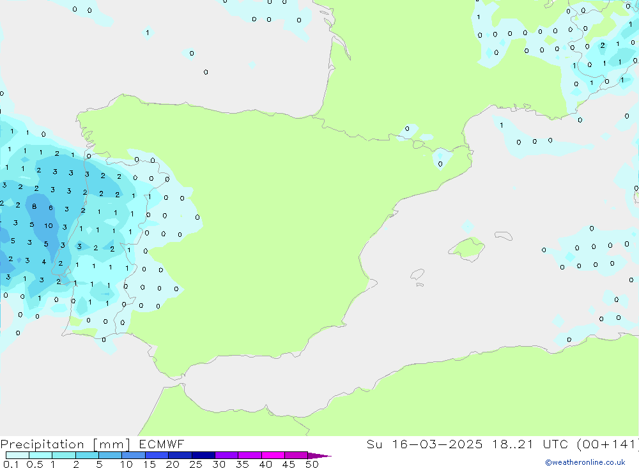Image resolution: width=639 pixels, height=468 pixels.
Task: Pick the 15–20 mm legend swatch
Action: pyautogui.click(x=157, y=455)
